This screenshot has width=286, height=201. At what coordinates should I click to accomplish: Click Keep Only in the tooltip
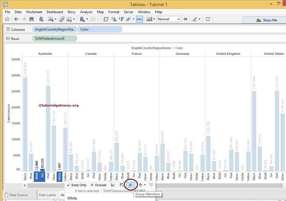(x=77, y=185)
